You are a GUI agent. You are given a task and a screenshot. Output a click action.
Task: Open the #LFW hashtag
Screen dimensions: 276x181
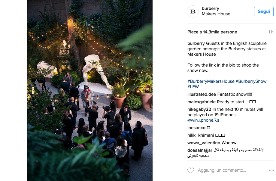(x=193, y=87)
